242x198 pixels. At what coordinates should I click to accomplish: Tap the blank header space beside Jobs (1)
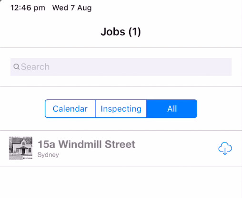[x=191, y=32]
